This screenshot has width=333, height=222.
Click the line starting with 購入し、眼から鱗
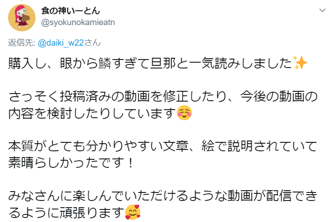tap(158, 63)
